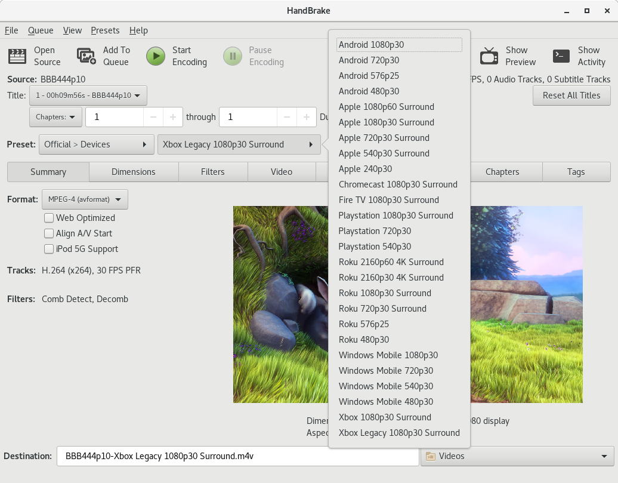Click the Reset All Titles button
618x483 pixels.
pyautogui.click(x=571, y=96)
